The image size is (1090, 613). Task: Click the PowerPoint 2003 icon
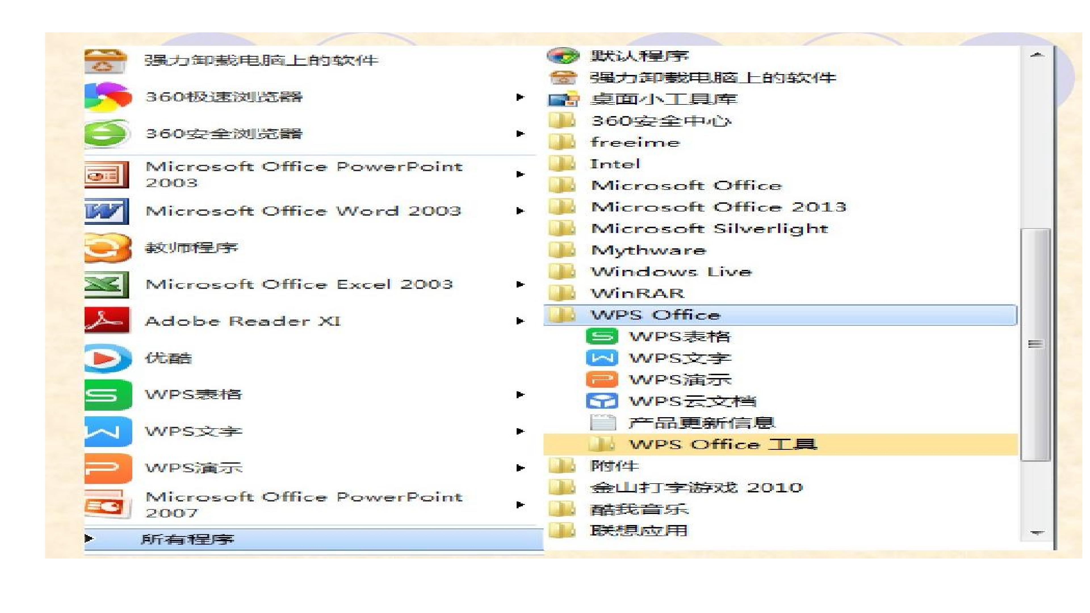107,174
